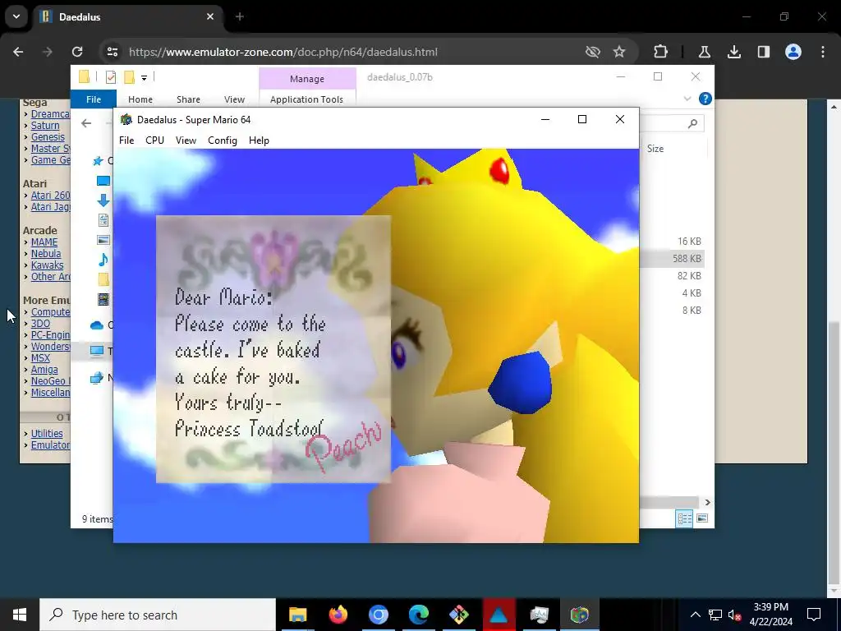Open the View menu in Daedalus
This screenshot has width=841, height=631.
[186, 140]
